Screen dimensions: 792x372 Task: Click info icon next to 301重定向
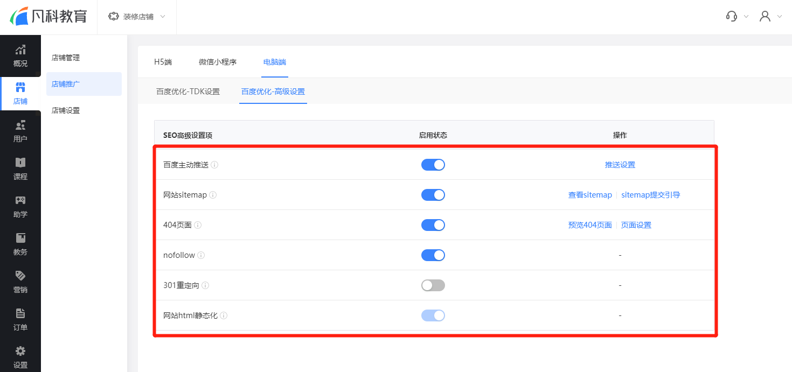205,285
